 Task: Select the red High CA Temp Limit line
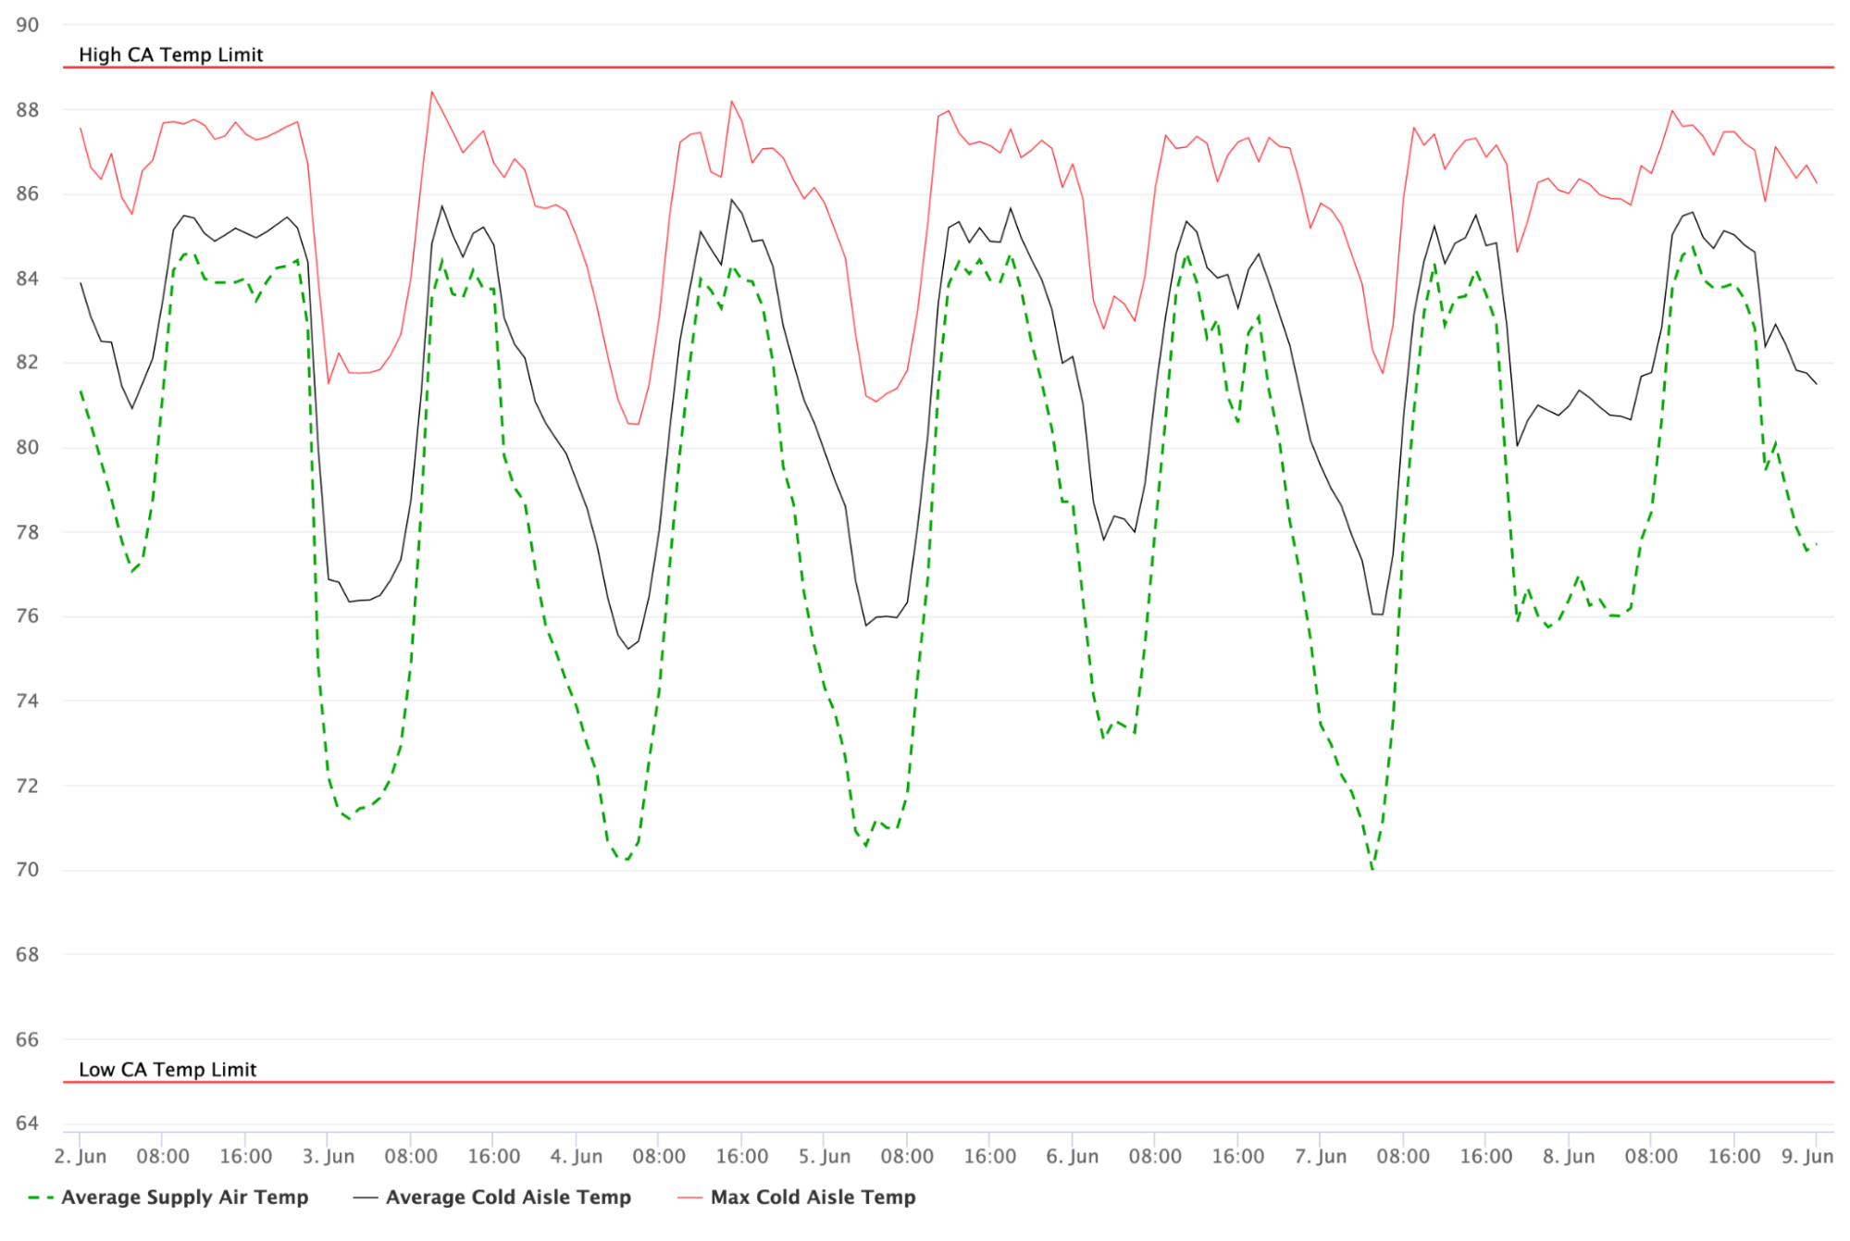click(x=925, y=68)
